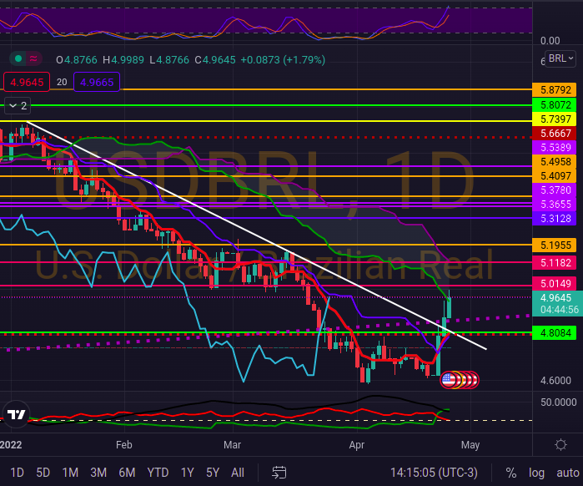Click the green market status dot indicator

tap(17, 58)
